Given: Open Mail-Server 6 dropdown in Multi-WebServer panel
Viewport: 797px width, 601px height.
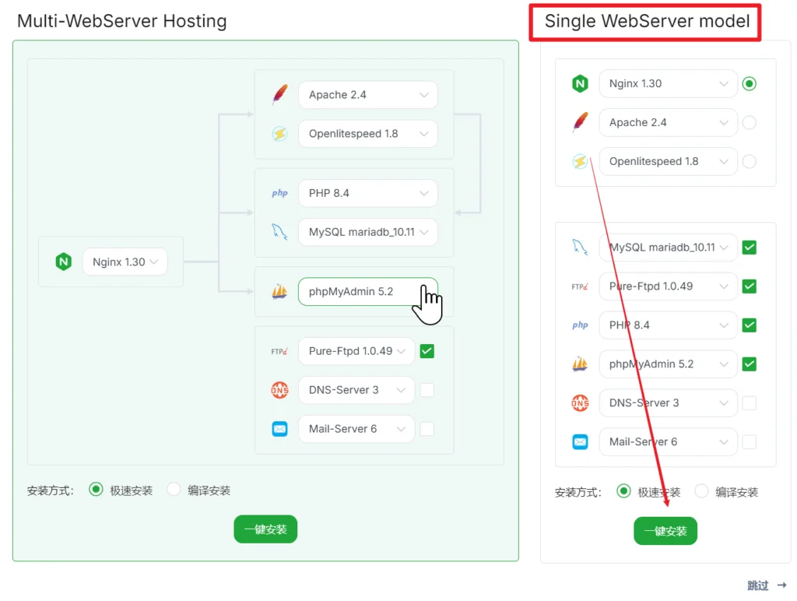Looking at the screenshot, I should coord(356,429).
